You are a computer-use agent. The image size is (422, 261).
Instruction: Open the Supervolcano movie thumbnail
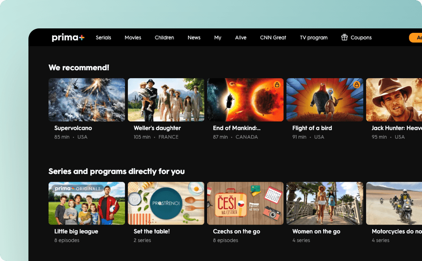[x=87, y=100]
